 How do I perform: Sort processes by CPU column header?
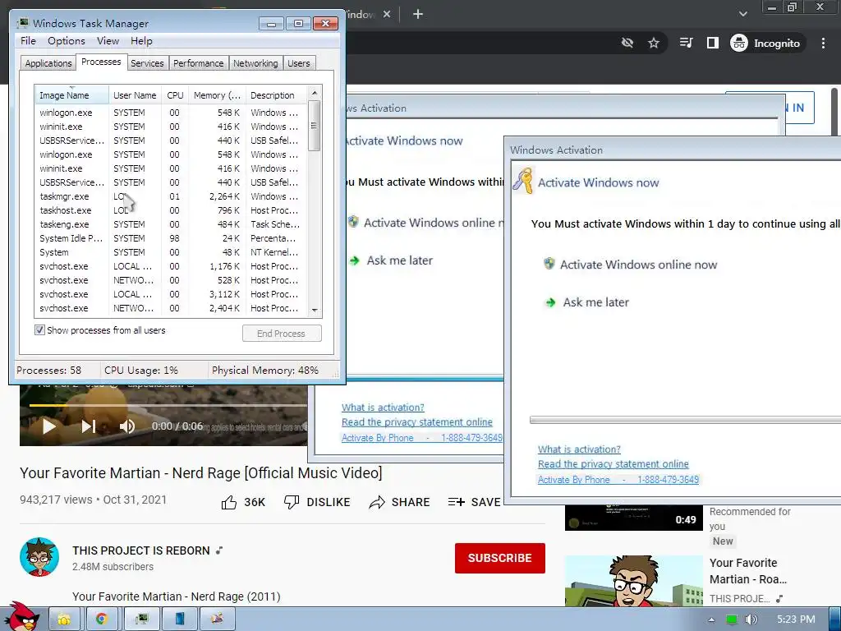point(175,95)
